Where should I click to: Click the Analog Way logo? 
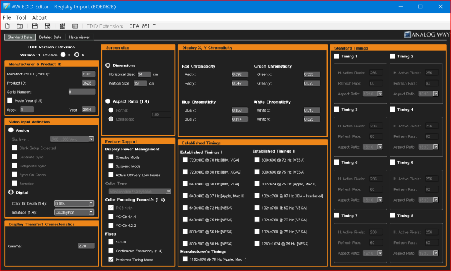point(426,35)
